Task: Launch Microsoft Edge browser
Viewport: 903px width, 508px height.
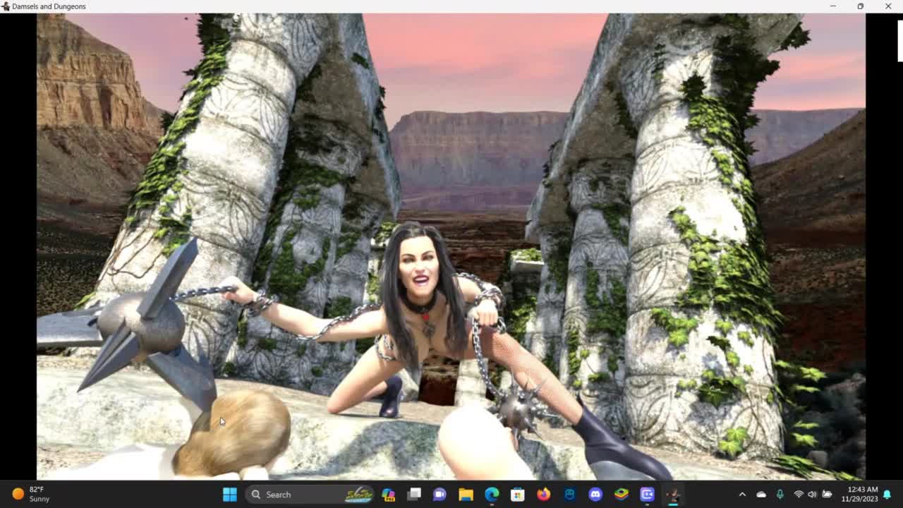Action: [x=492, y=495]
